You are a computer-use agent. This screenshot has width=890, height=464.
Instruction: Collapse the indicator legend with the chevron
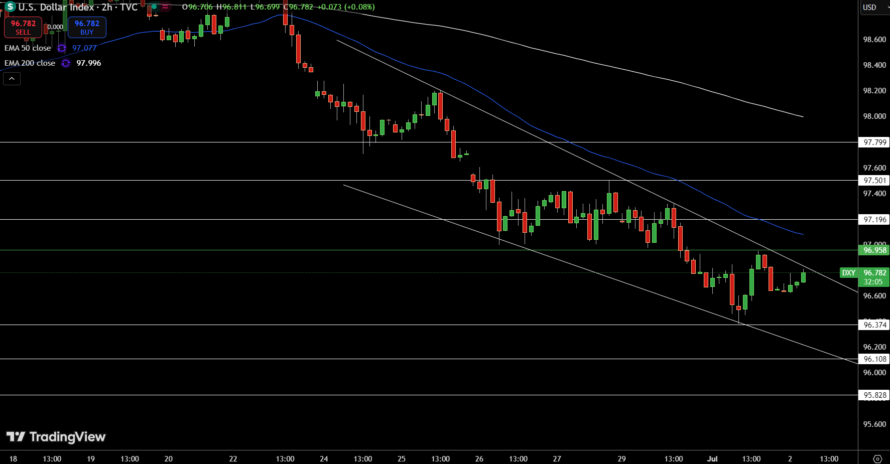pos(12,79)
